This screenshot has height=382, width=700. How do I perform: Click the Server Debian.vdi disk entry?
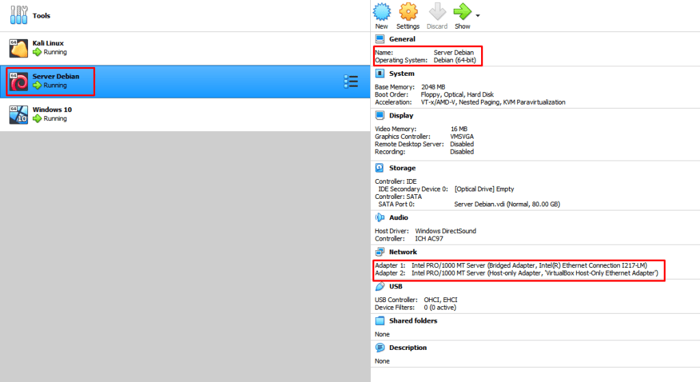point(506,204)
